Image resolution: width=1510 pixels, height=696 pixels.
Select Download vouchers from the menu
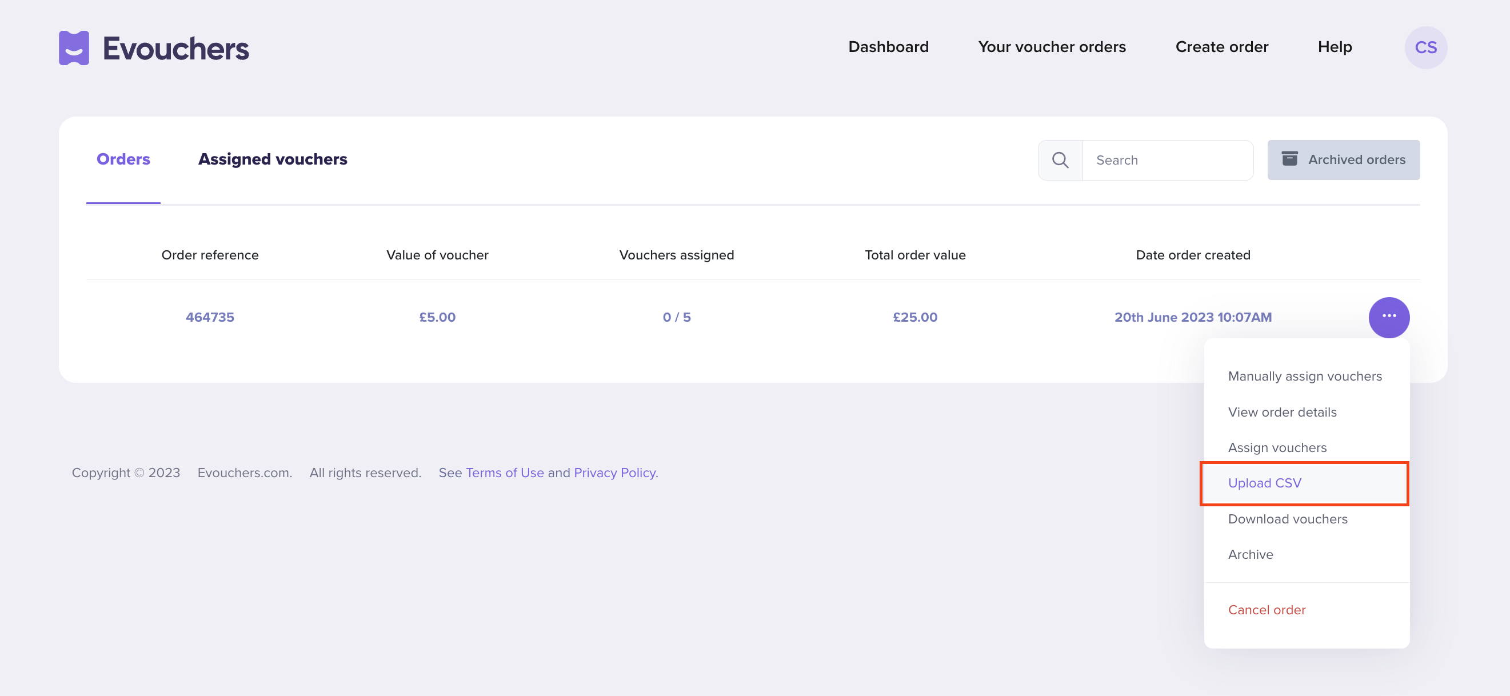coord(1287,519)
